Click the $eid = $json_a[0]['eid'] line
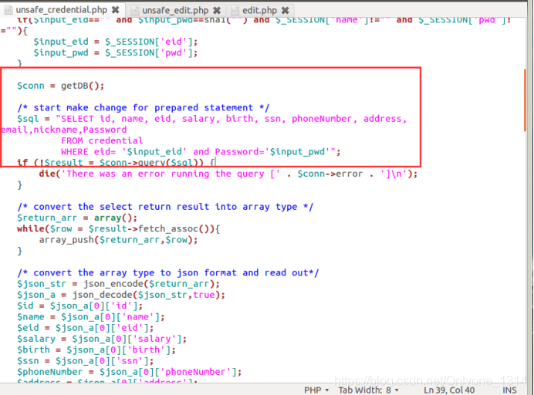Viewport: 534px width, 395px height. (86, 328)
